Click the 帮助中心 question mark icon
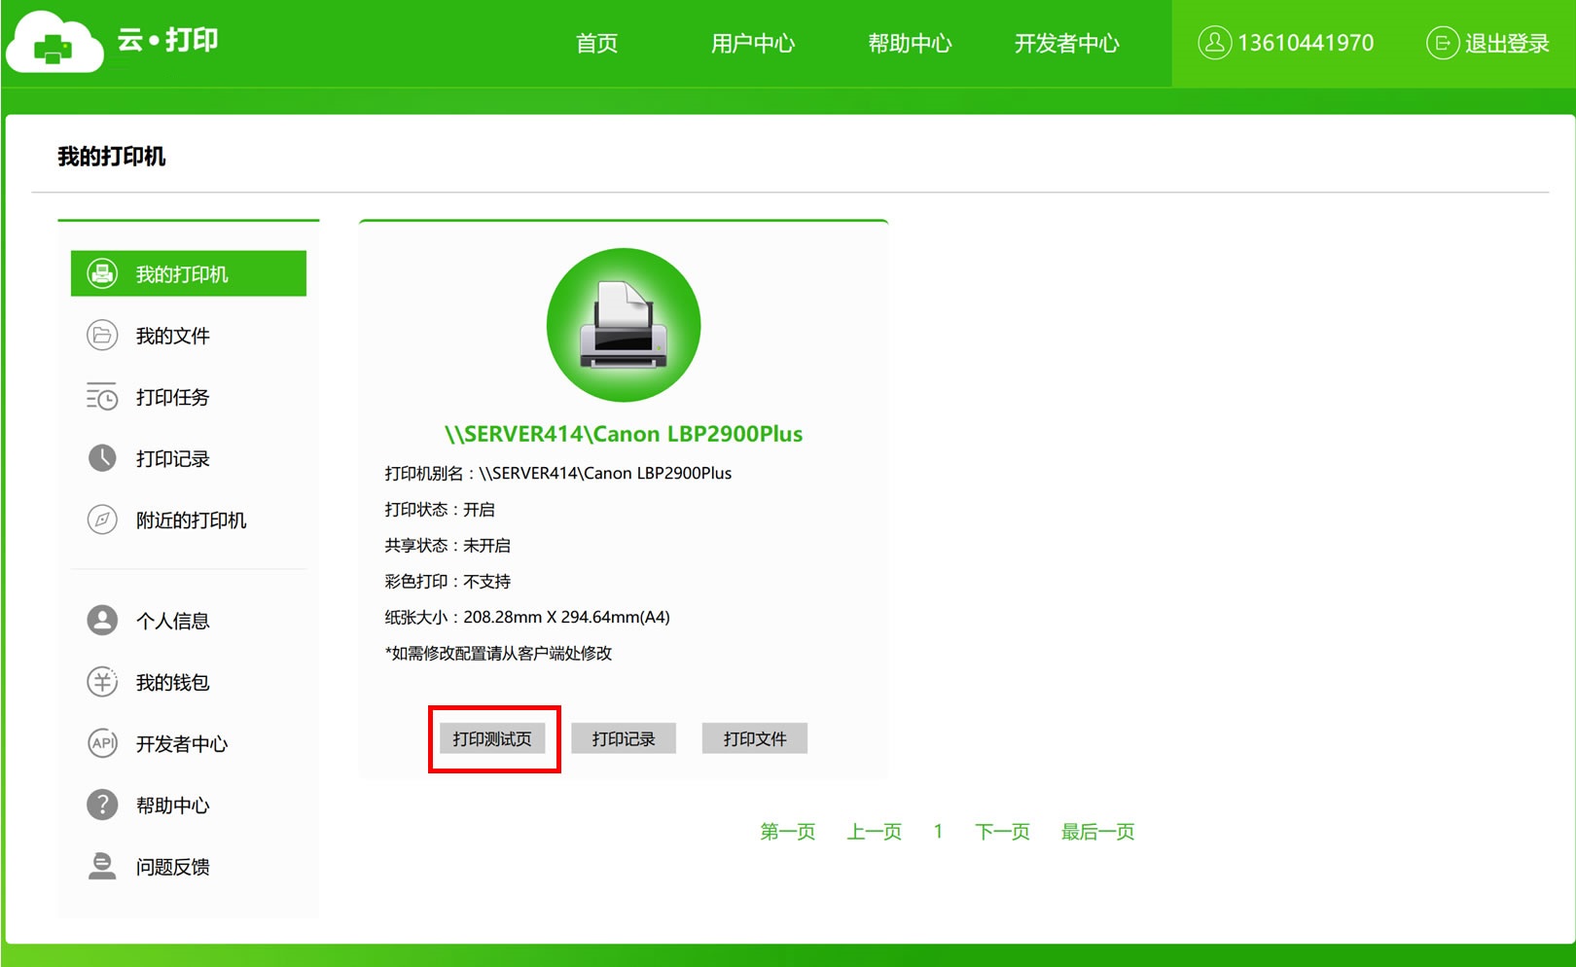The image size is (1576, 967). click(103, 805)
